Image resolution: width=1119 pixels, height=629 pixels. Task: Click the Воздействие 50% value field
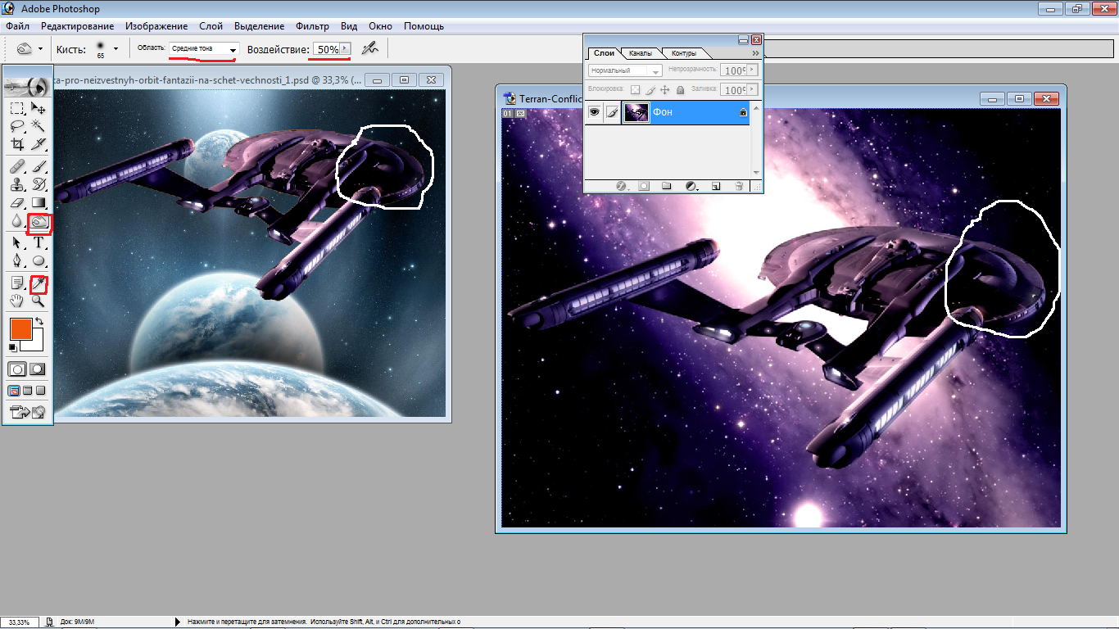[x=326, y=49]
